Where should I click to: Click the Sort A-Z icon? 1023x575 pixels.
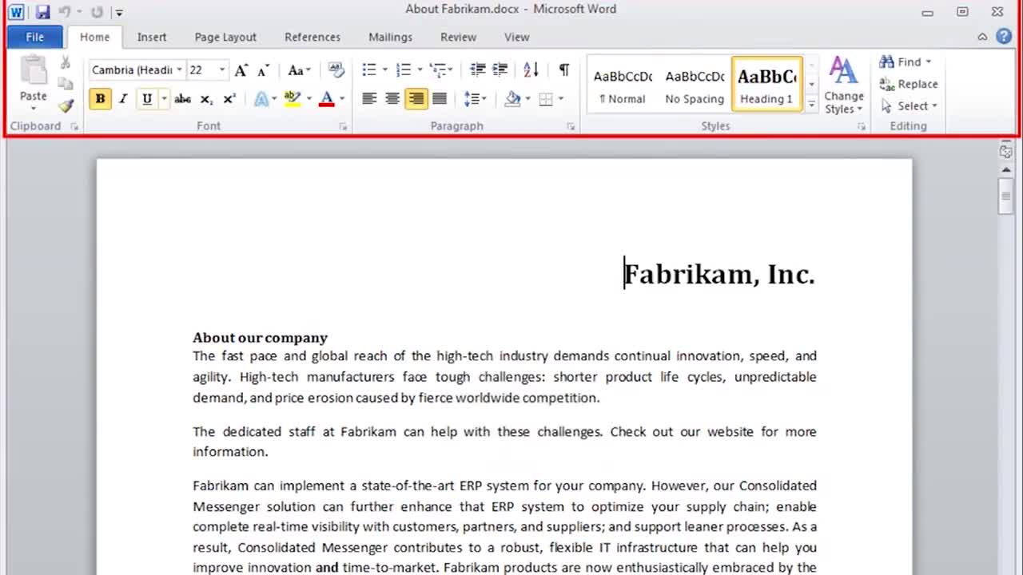pos(531,70)
